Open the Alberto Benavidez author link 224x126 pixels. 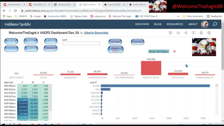[x=96, y=33]
